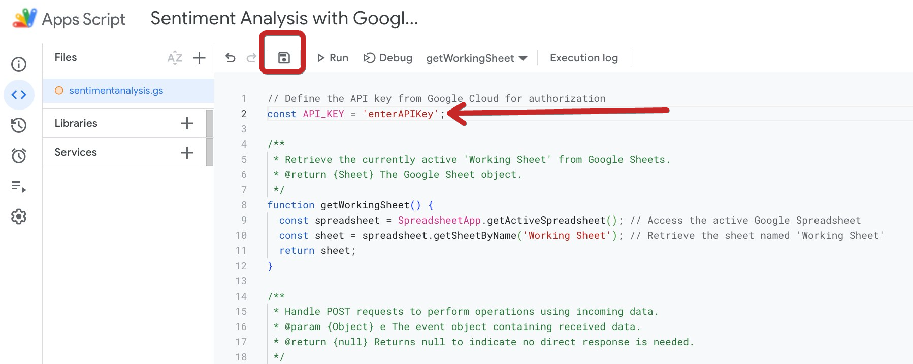The width and height of the screenshot is (913, 364).
Task: Add a service with plus button
Action: [187, 152]
